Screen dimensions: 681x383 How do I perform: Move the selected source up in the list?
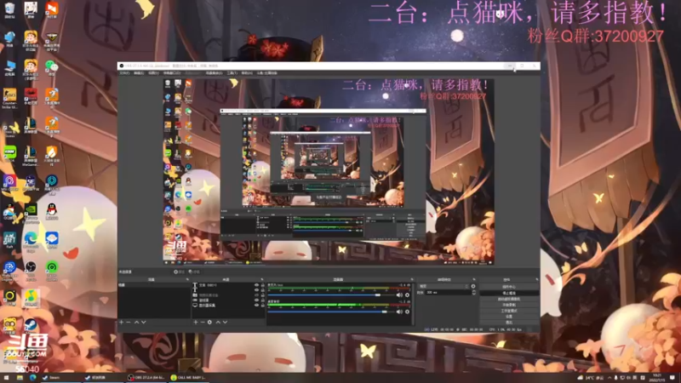point(218,323)
